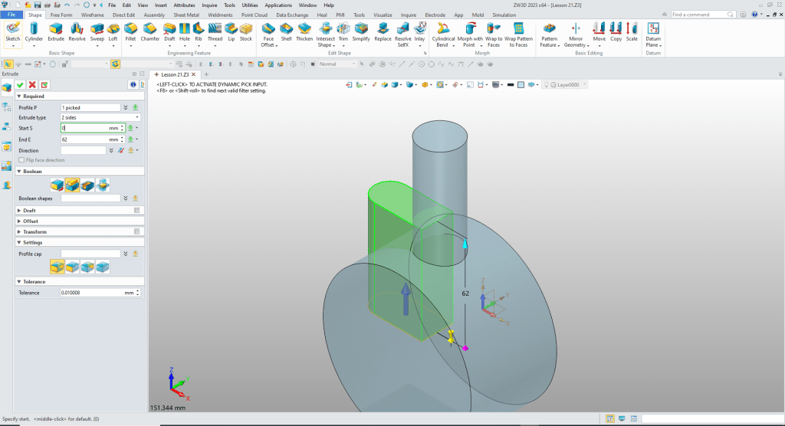Viewport: 785px width, 426px height.
Task: Enable the Draft section checkbox
Action: point(136,210)
